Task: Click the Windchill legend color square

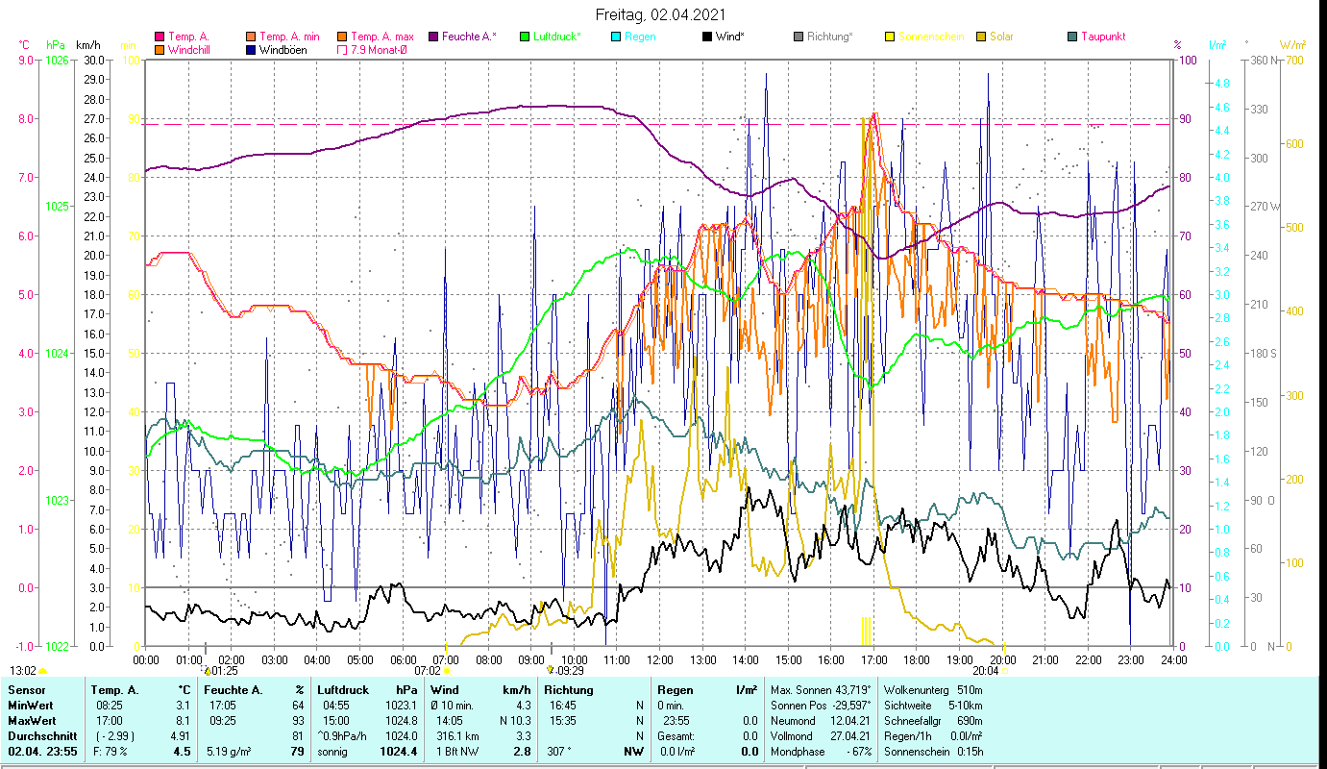Action: (160, 50)
